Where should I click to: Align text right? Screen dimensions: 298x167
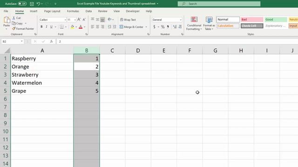tap(102, 27)
